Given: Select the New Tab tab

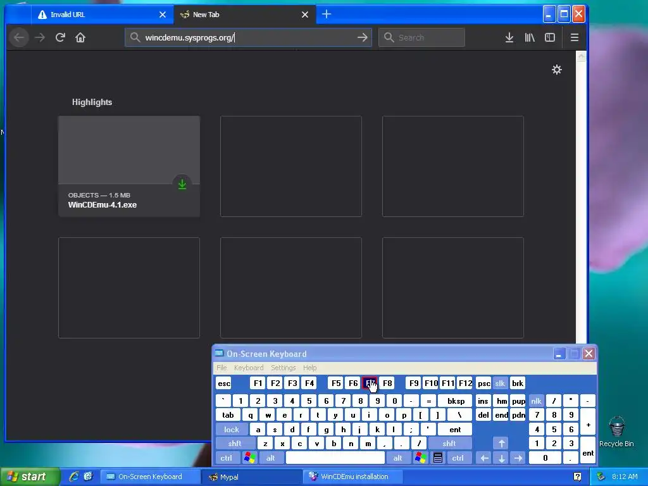Looking at the screenshot, I should (x=245, y=15).
